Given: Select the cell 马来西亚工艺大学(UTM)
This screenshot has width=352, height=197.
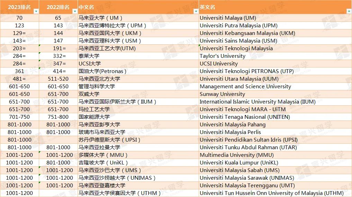Looking at the screenshot, I should click(138, 48).
